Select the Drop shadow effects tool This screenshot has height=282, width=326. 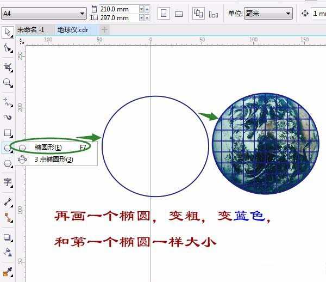pyautogui.click(x=8, y=237)
